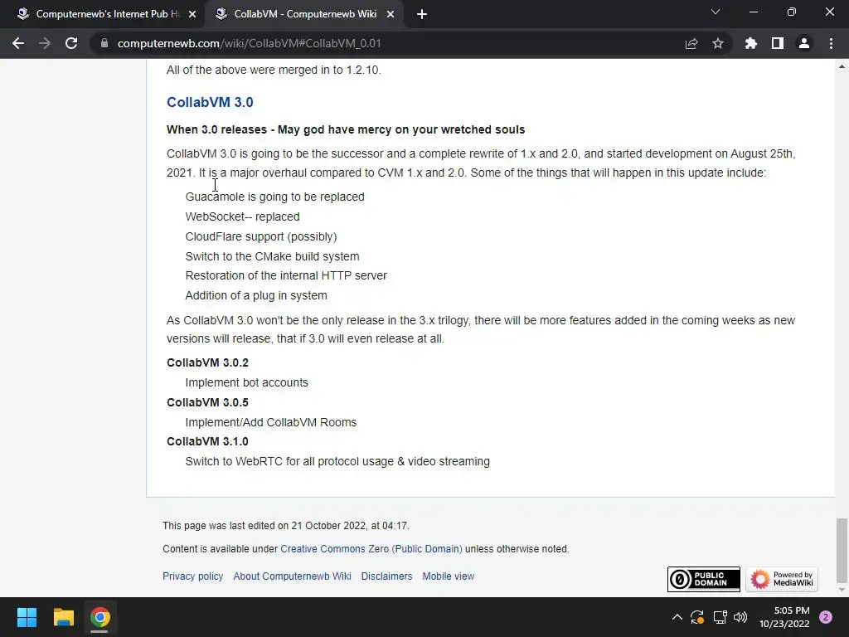This screenshot has height=637, width=849.
Task: Click 'Addition of a plug in system'
Action: (x=256, y=296)
